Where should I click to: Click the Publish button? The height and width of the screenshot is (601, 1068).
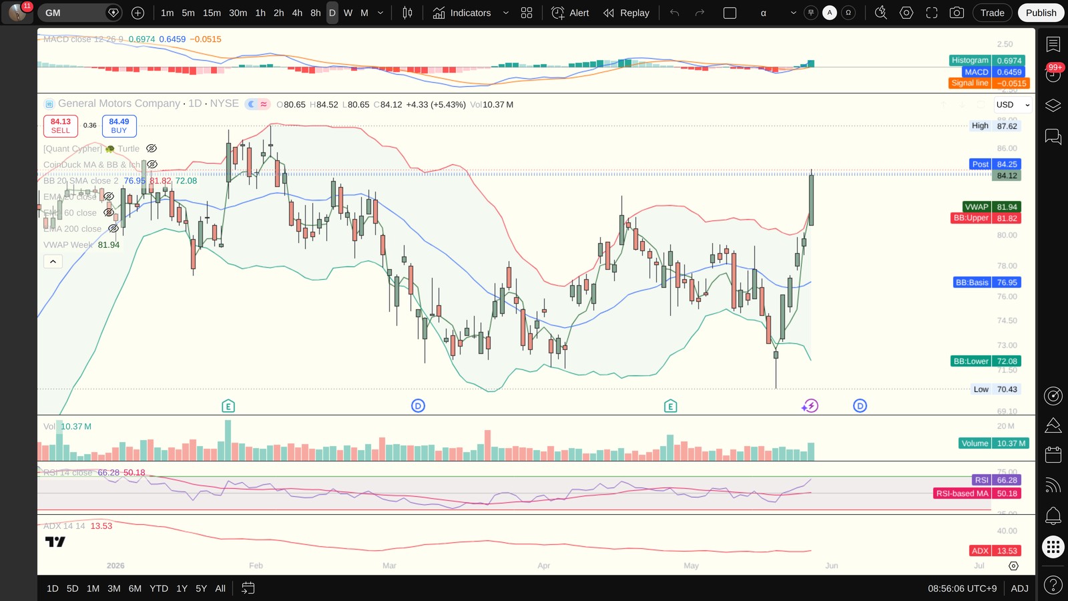point(1041,13)
